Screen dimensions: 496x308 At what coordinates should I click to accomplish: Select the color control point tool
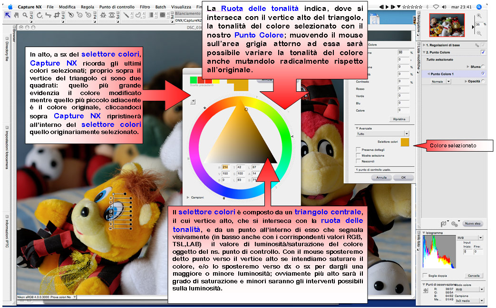[x=103, y=15]
